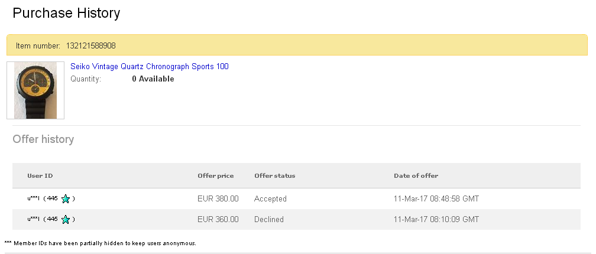The height and width of the screenshot is (254, 596).
Task: Click the feedback star in the Accepted offer row
Action: pos(66,199)
